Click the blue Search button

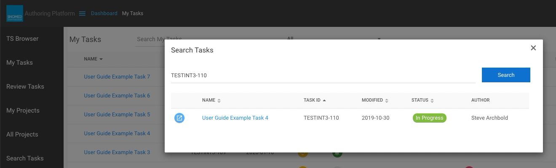click(506, 75)
